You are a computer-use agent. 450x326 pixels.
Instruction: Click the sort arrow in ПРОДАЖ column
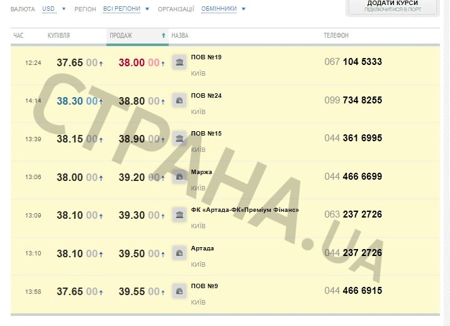(x=164, y=35)
